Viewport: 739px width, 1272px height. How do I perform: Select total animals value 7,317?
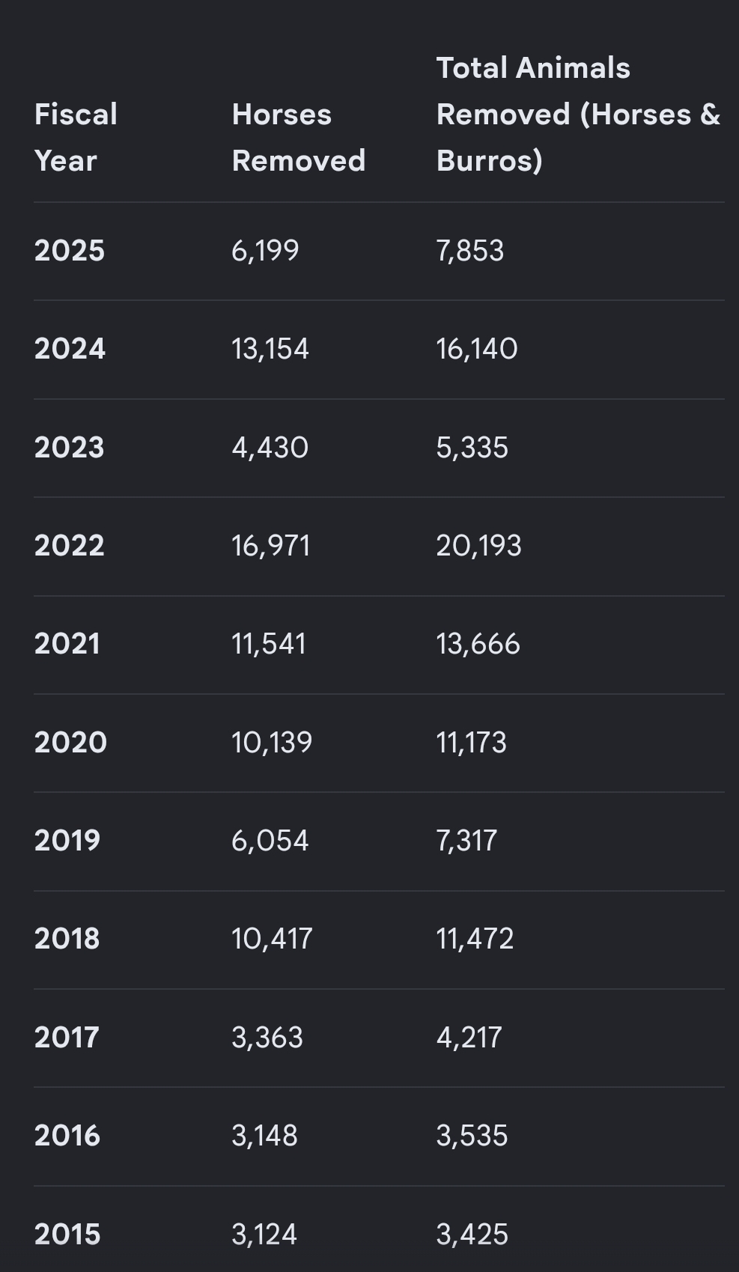(x=466, y=841)
